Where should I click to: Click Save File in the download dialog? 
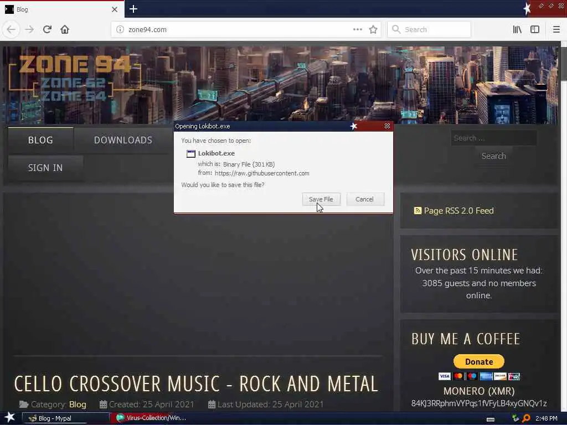coord(321,199)
